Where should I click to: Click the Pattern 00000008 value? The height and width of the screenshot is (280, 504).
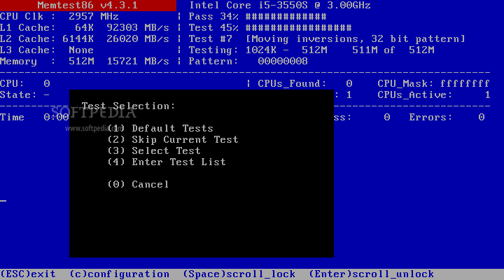(x=283, y=62)
